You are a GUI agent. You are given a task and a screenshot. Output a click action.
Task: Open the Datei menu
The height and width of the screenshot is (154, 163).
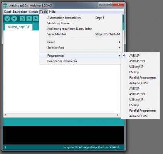(x=8, y=12)
